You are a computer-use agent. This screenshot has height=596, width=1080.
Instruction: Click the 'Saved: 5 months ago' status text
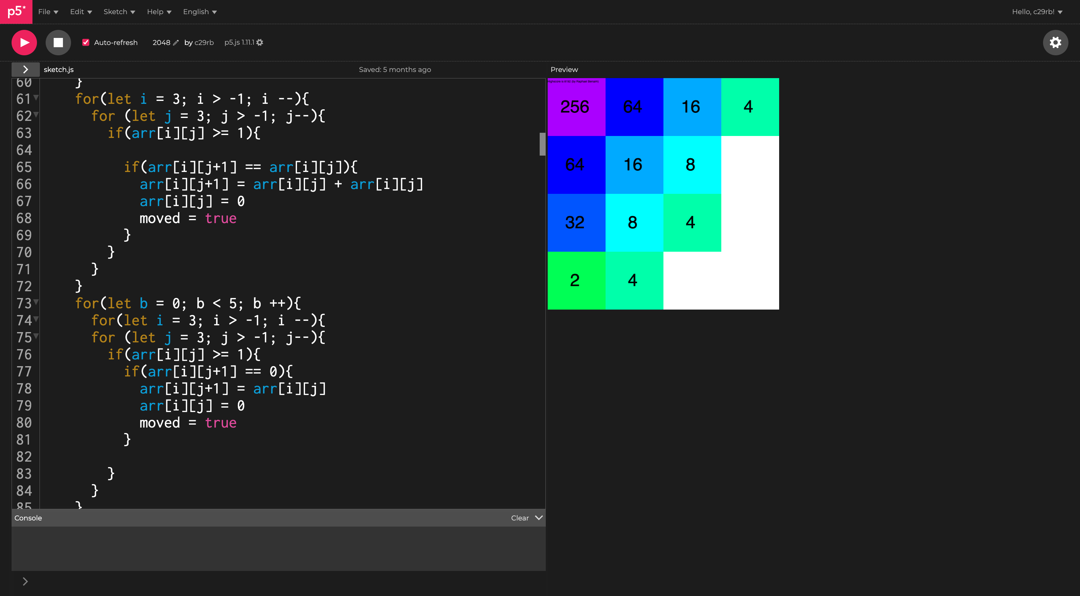tap(394, 70)
